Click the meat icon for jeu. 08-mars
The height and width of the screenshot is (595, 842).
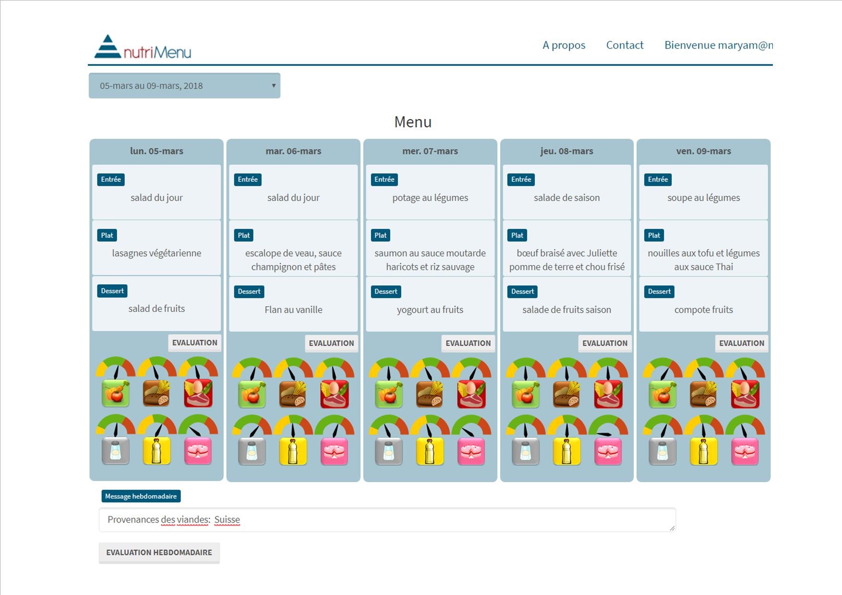[608, 394]
